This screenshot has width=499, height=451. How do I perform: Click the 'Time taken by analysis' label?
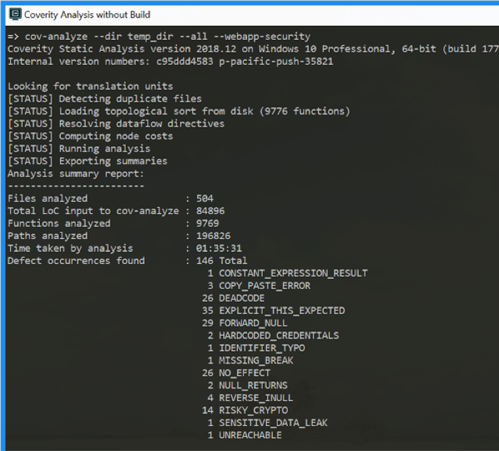click(x=70, y=248)
